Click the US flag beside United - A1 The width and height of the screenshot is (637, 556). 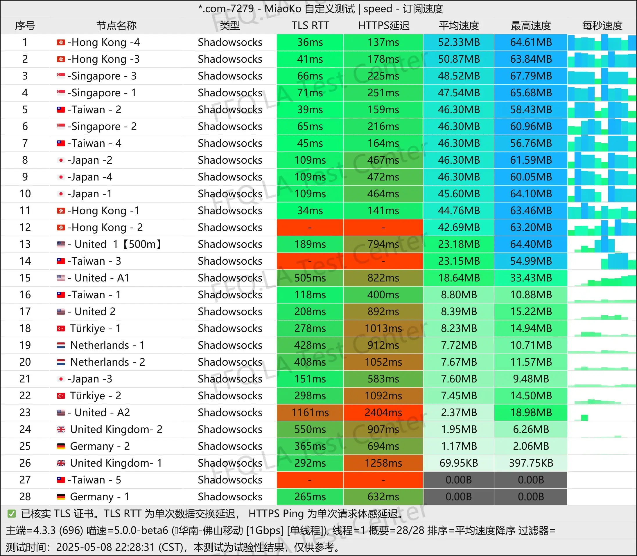pyautogui.click(x=61, y=278)
